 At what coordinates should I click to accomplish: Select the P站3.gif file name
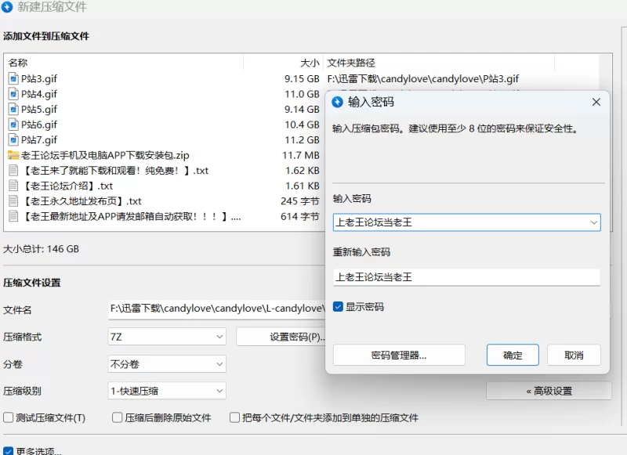pos(39,78)
